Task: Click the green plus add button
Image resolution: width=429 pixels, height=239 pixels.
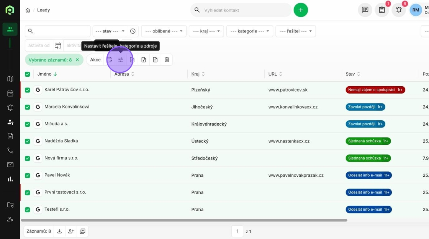Action: tap(301, 10)
